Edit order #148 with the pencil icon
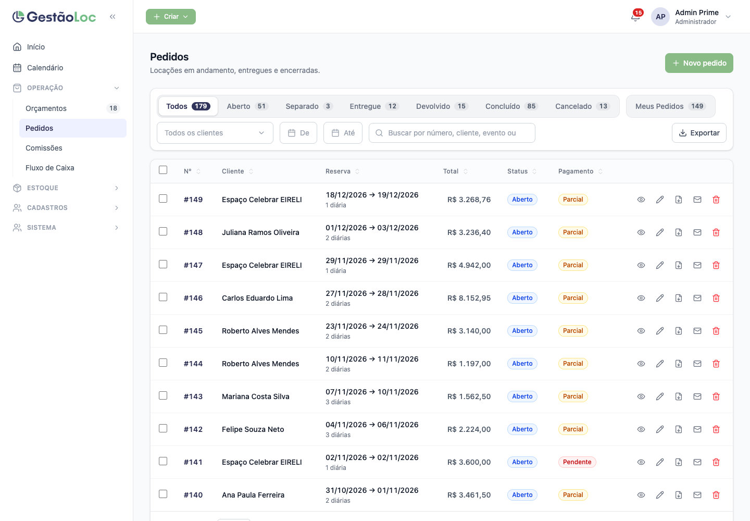 pyautogui.click(x=660, y=232)
